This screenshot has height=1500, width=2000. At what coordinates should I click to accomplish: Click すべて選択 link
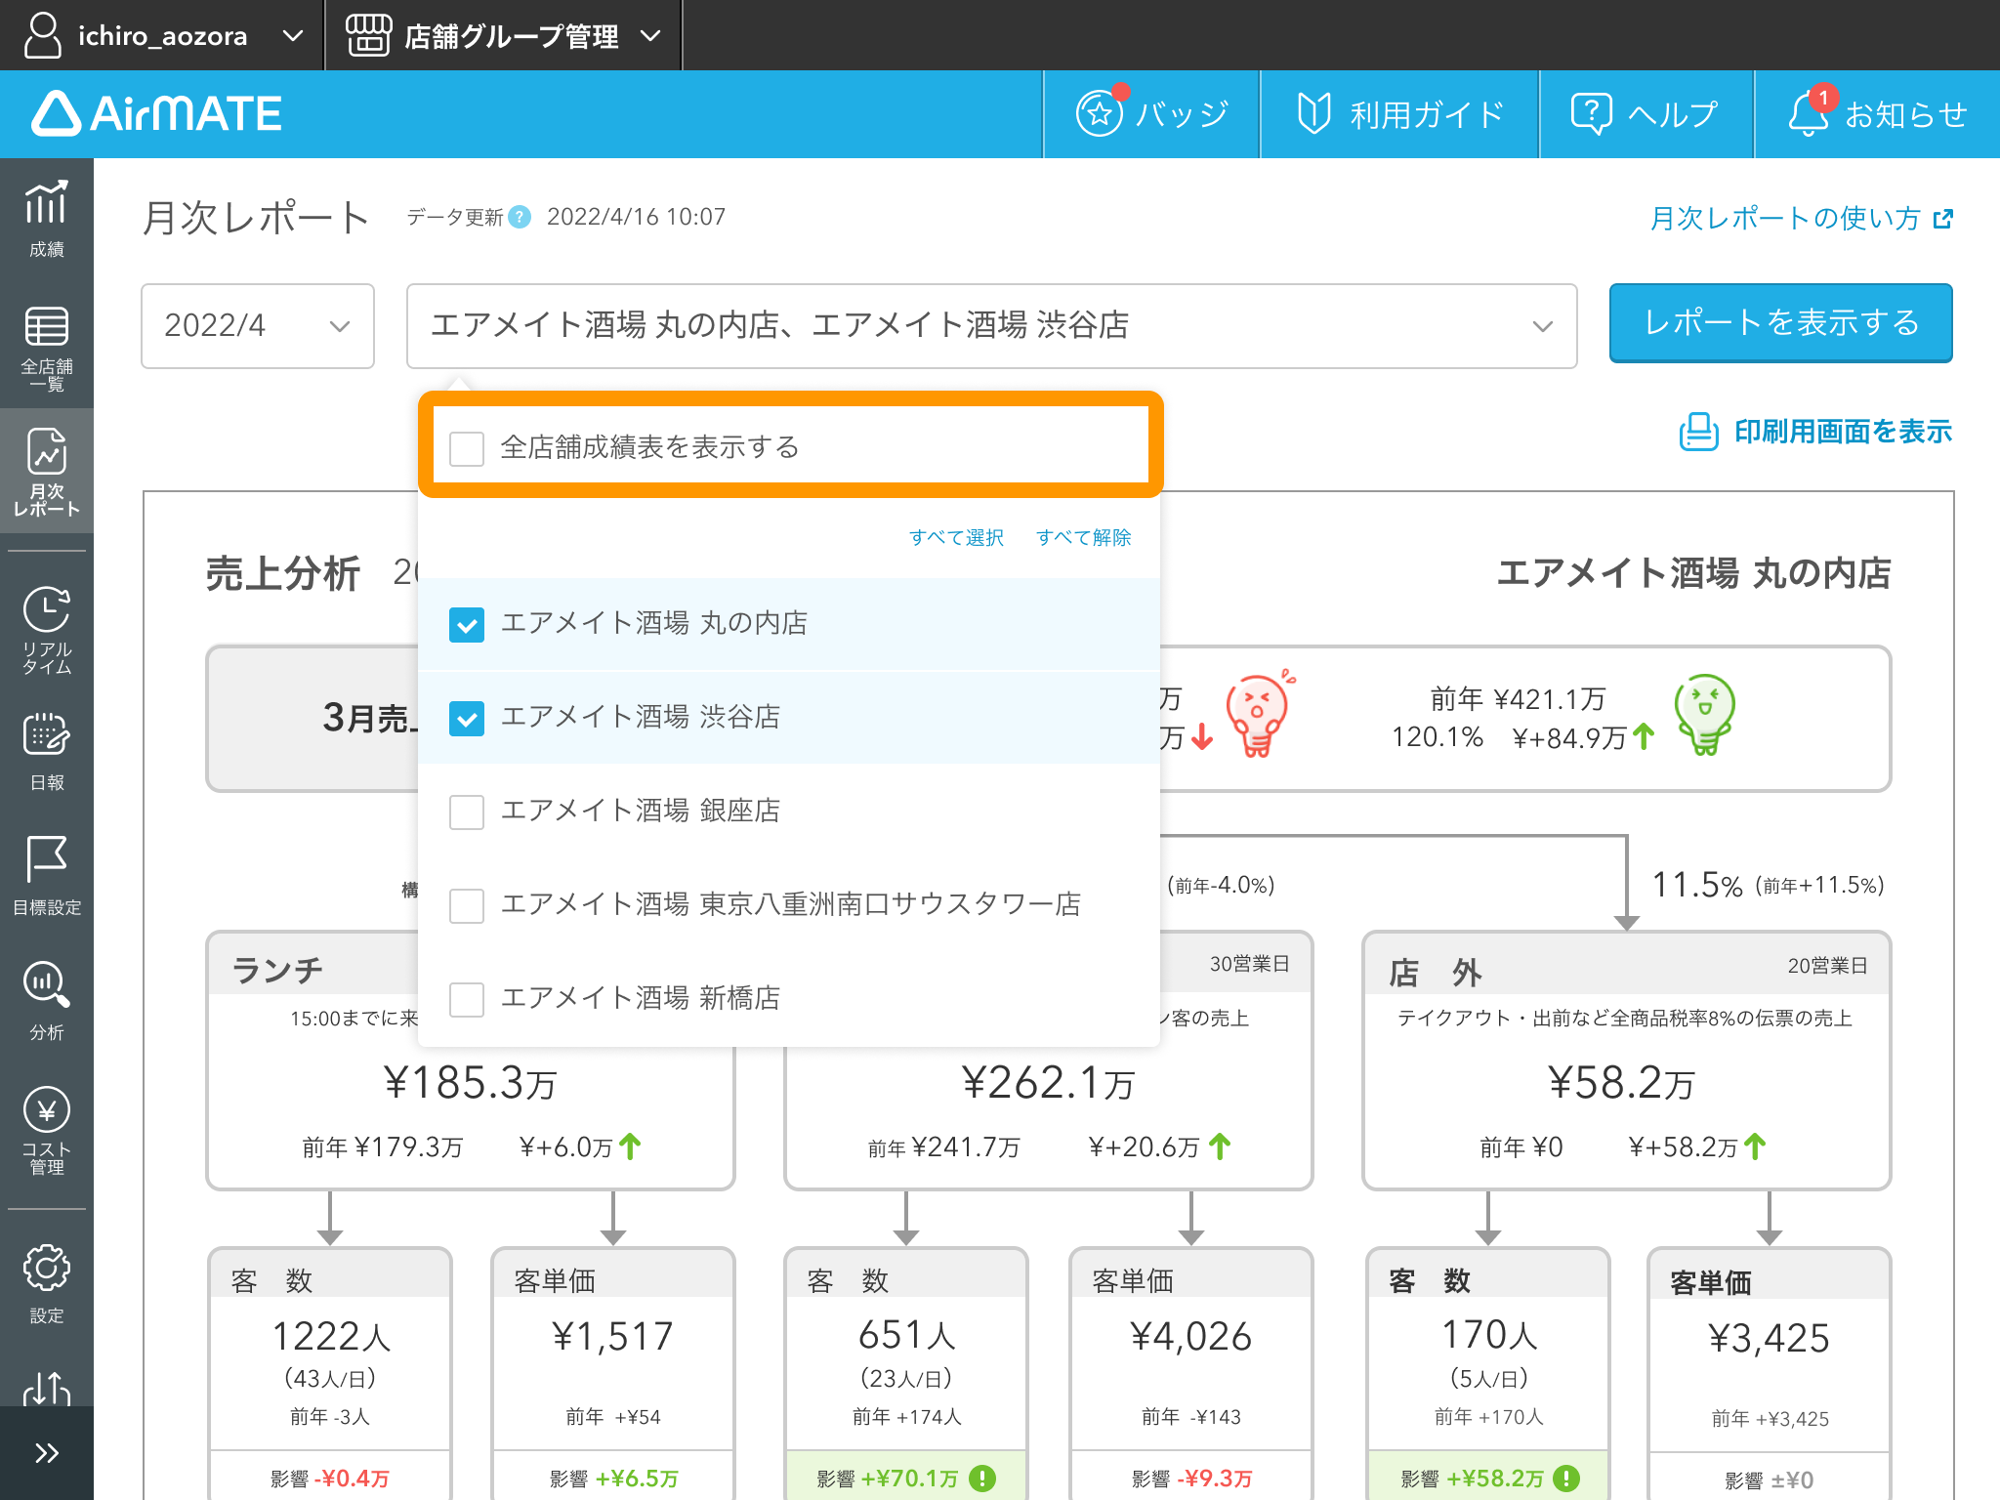[x=956, y=537]
